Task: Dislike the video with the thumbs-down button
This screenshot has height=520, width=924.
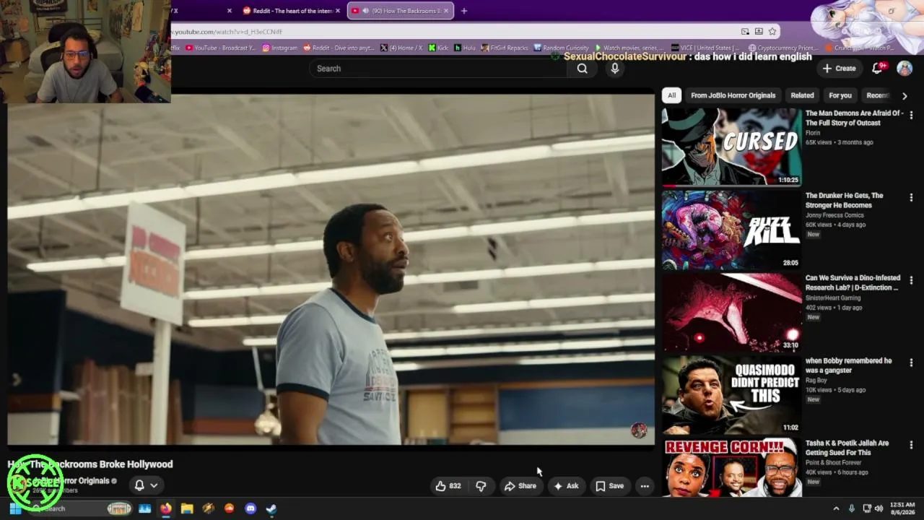Action: (x=481, y=486)
